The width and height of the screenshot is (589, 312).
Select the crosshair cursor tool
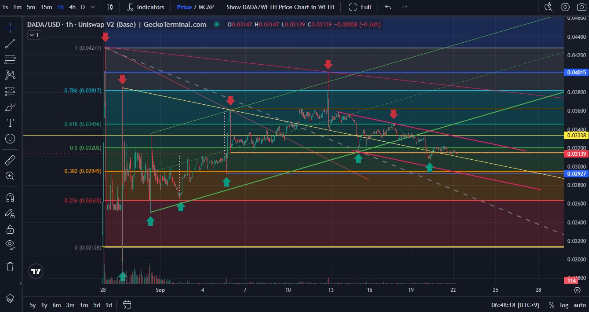click(x=10, y=27)
